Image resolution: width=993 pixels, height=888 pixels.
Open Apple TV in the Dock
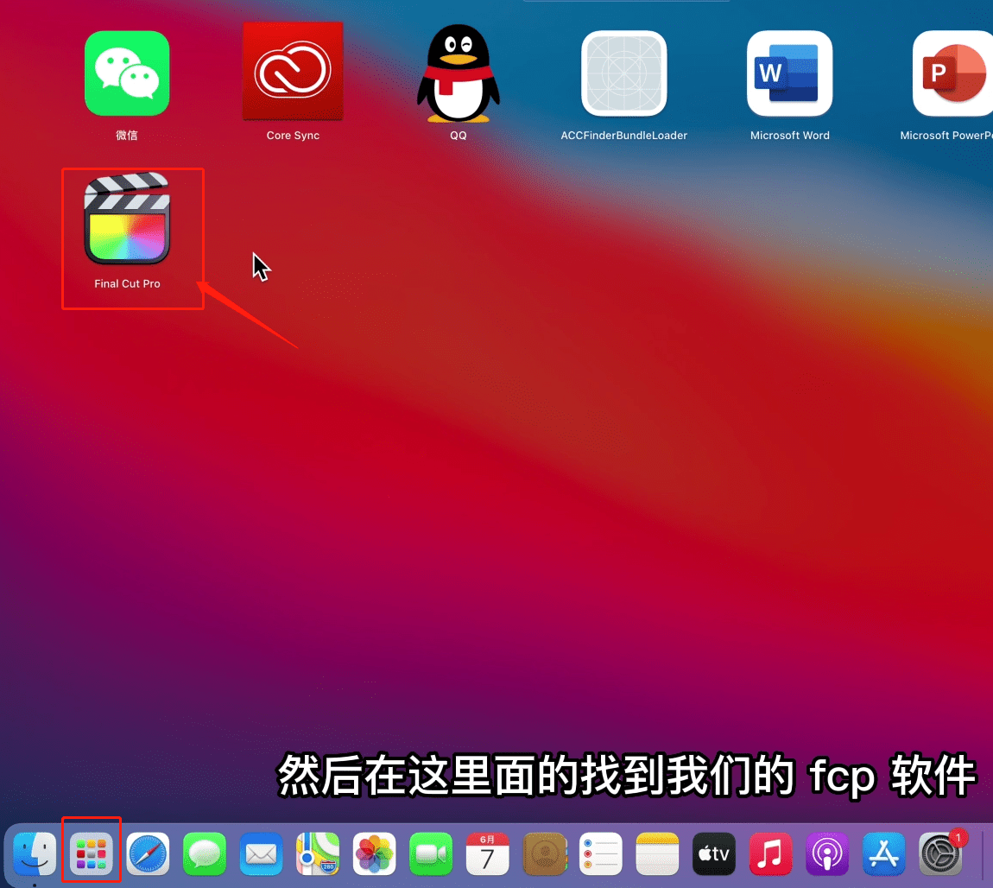[714, 853]
